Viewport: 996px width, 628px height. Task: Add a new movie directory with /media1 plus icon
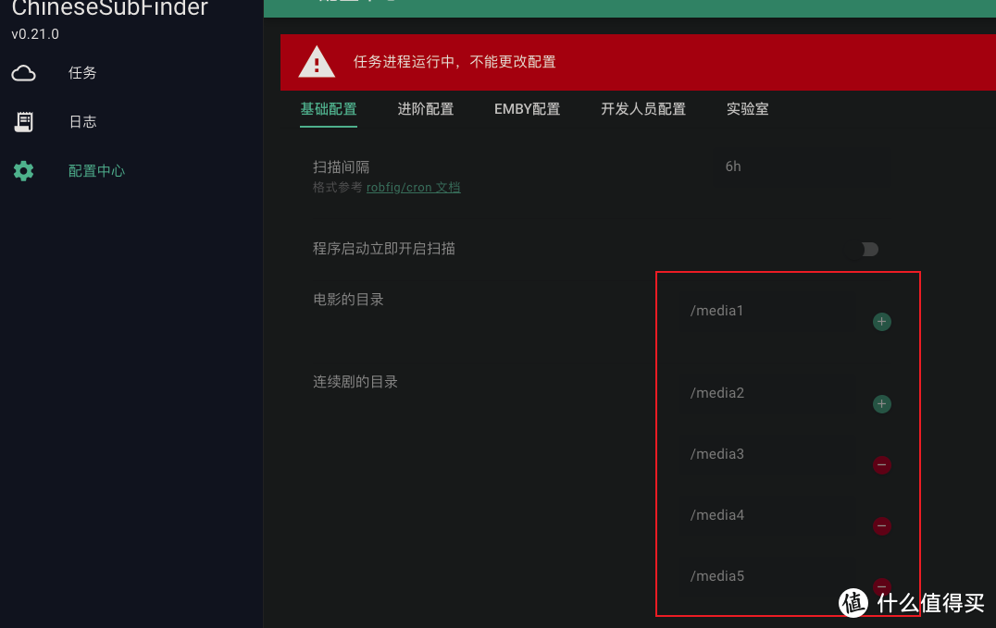[881, 322]
